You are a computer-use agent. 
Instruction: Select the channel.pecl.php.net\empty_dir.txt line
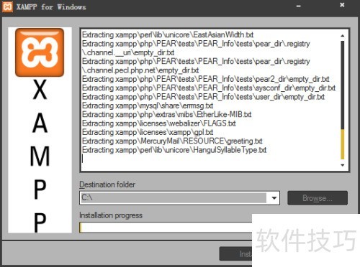click(x=140, y=70)
